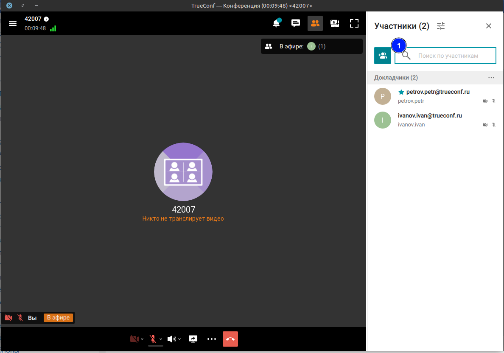This screenshot has height=353, width=504.
Task: Click the title bar restore-size icon
Action: pos(23,6)
